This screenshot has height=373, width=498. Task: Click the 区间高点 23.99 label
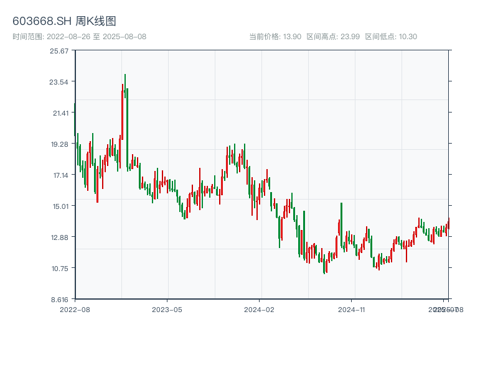(x=333, y=37)
